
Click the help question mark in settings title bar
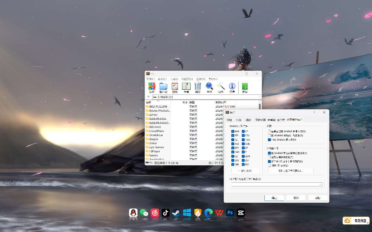(314, 112)
